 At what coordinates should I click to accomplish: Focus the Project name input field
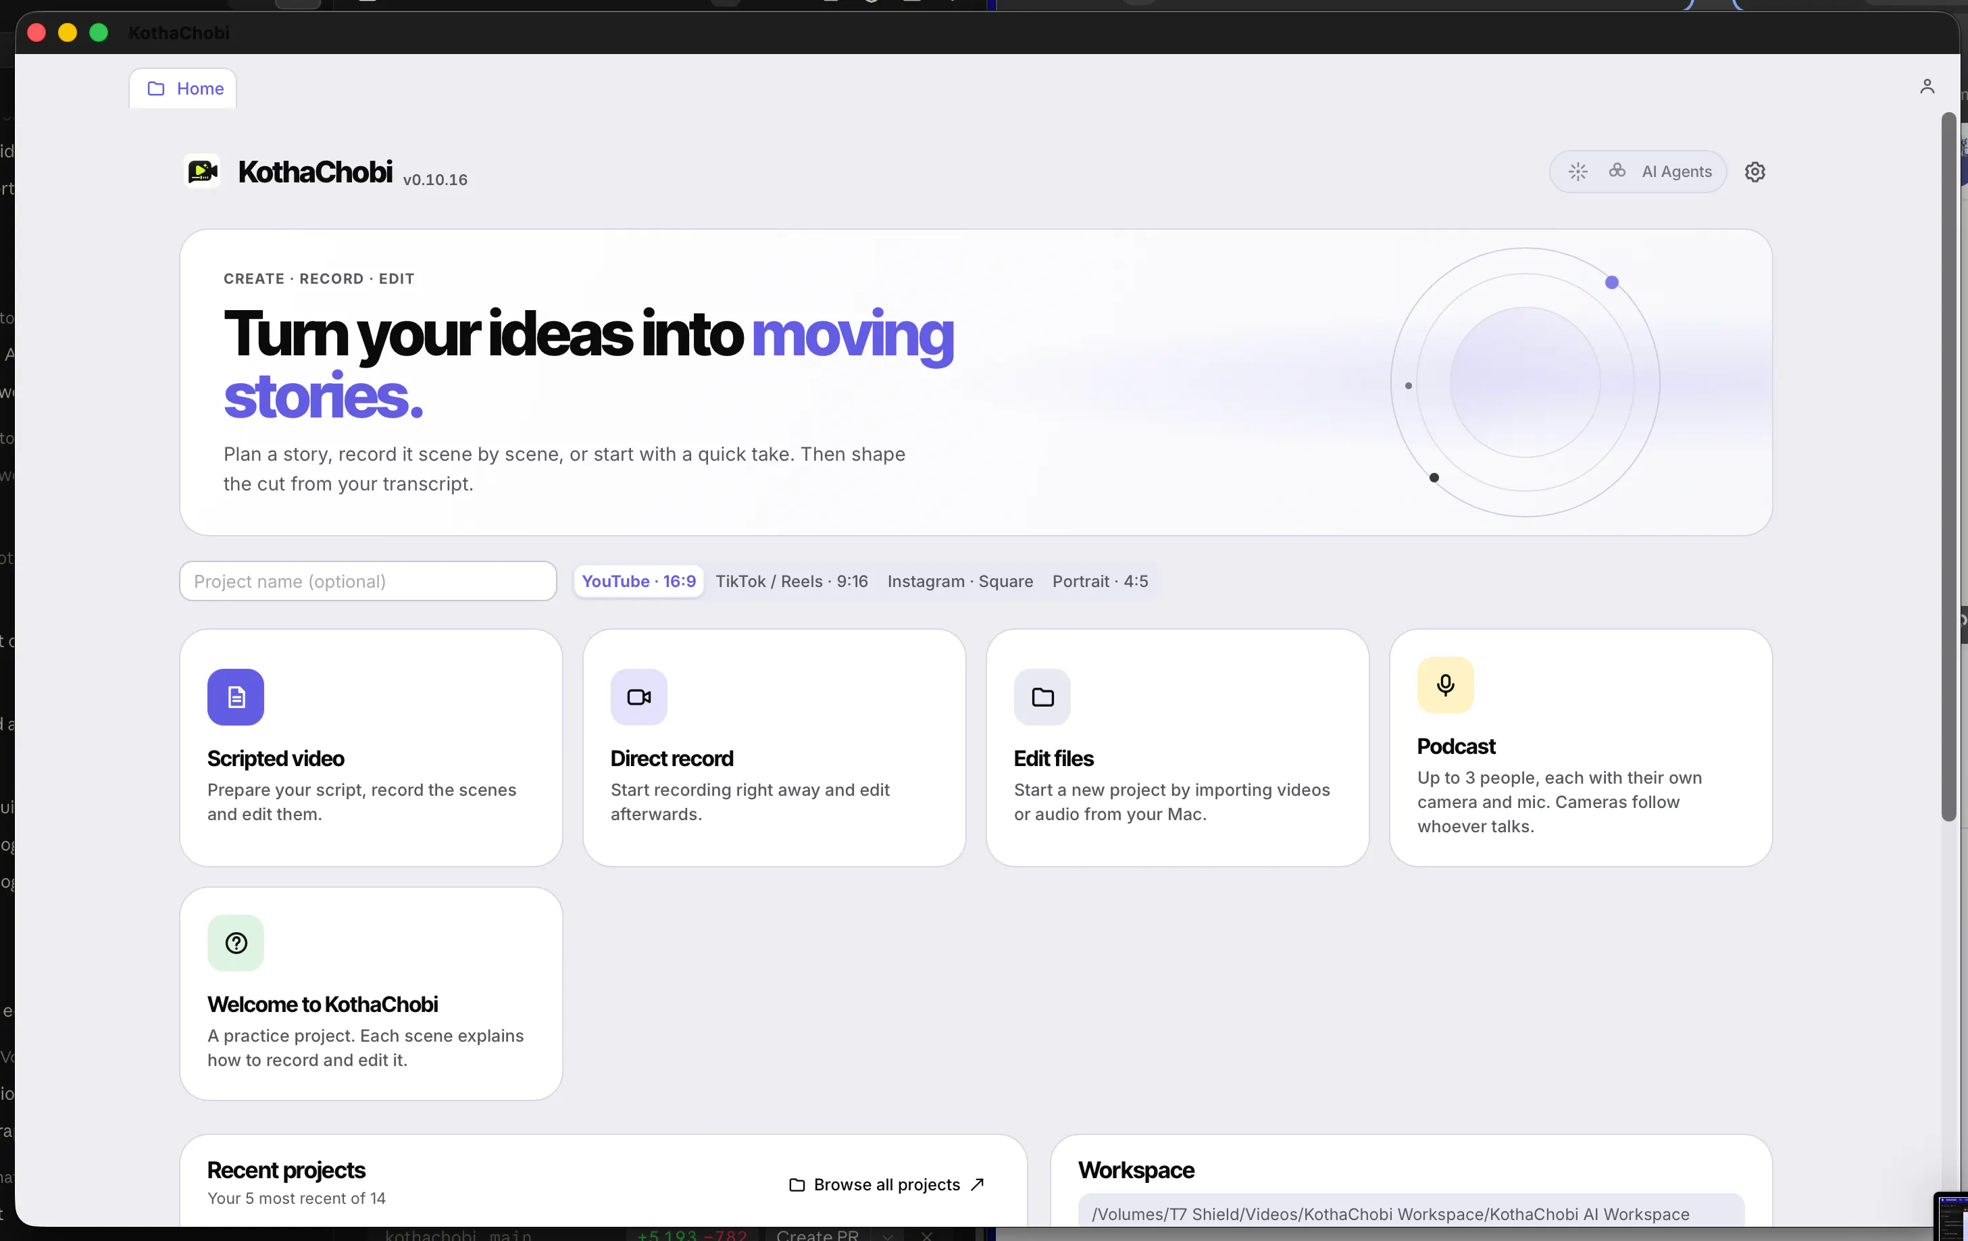pos(368,581)
